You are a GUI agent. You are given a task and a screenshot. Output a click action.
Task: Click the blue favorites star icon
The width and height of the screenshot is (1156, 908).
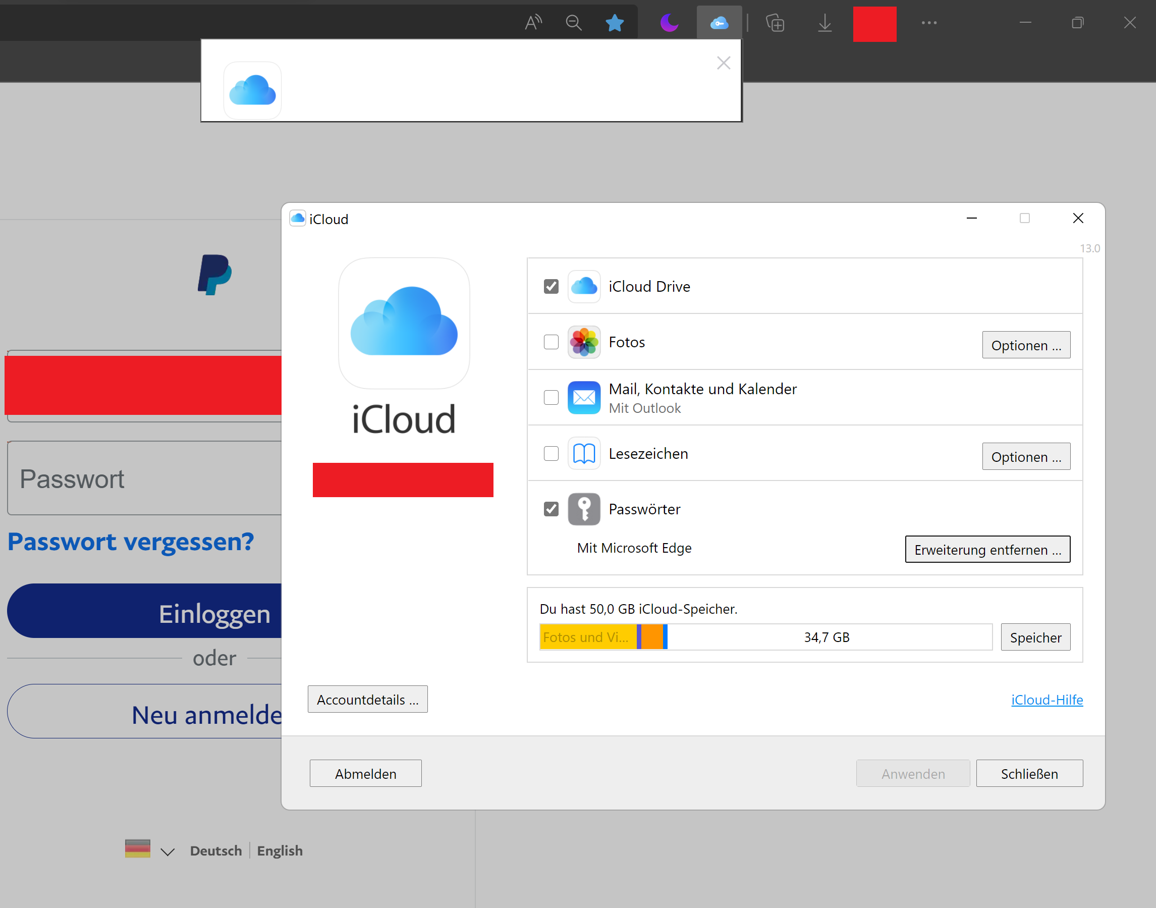(x=615, y=23)
